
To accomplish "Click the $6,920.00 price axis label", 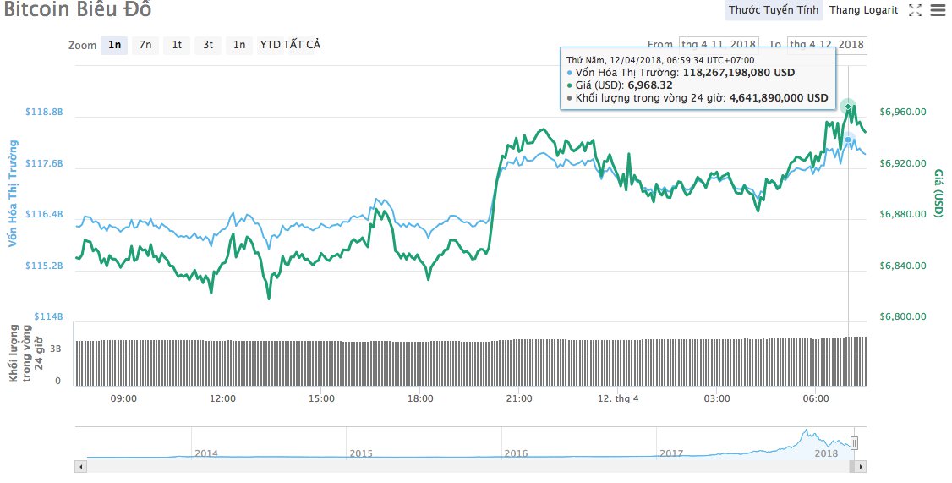I will [x=903, y=163].
